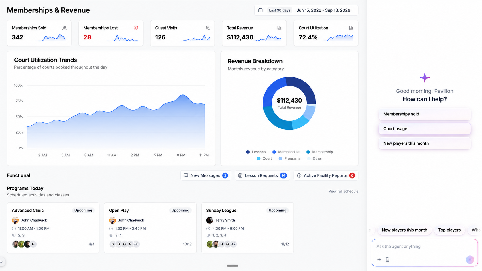The height and width of the screenshot is (271, 482).
Task: Click the Court legend color dot
Action: 259,158
